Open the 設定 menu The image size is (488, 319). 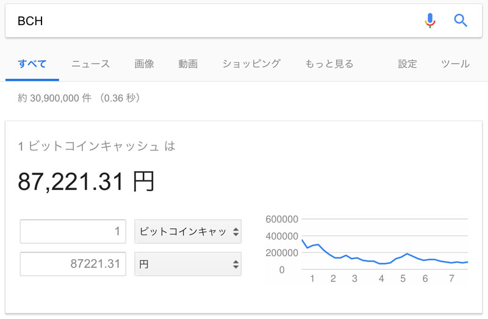407,64
